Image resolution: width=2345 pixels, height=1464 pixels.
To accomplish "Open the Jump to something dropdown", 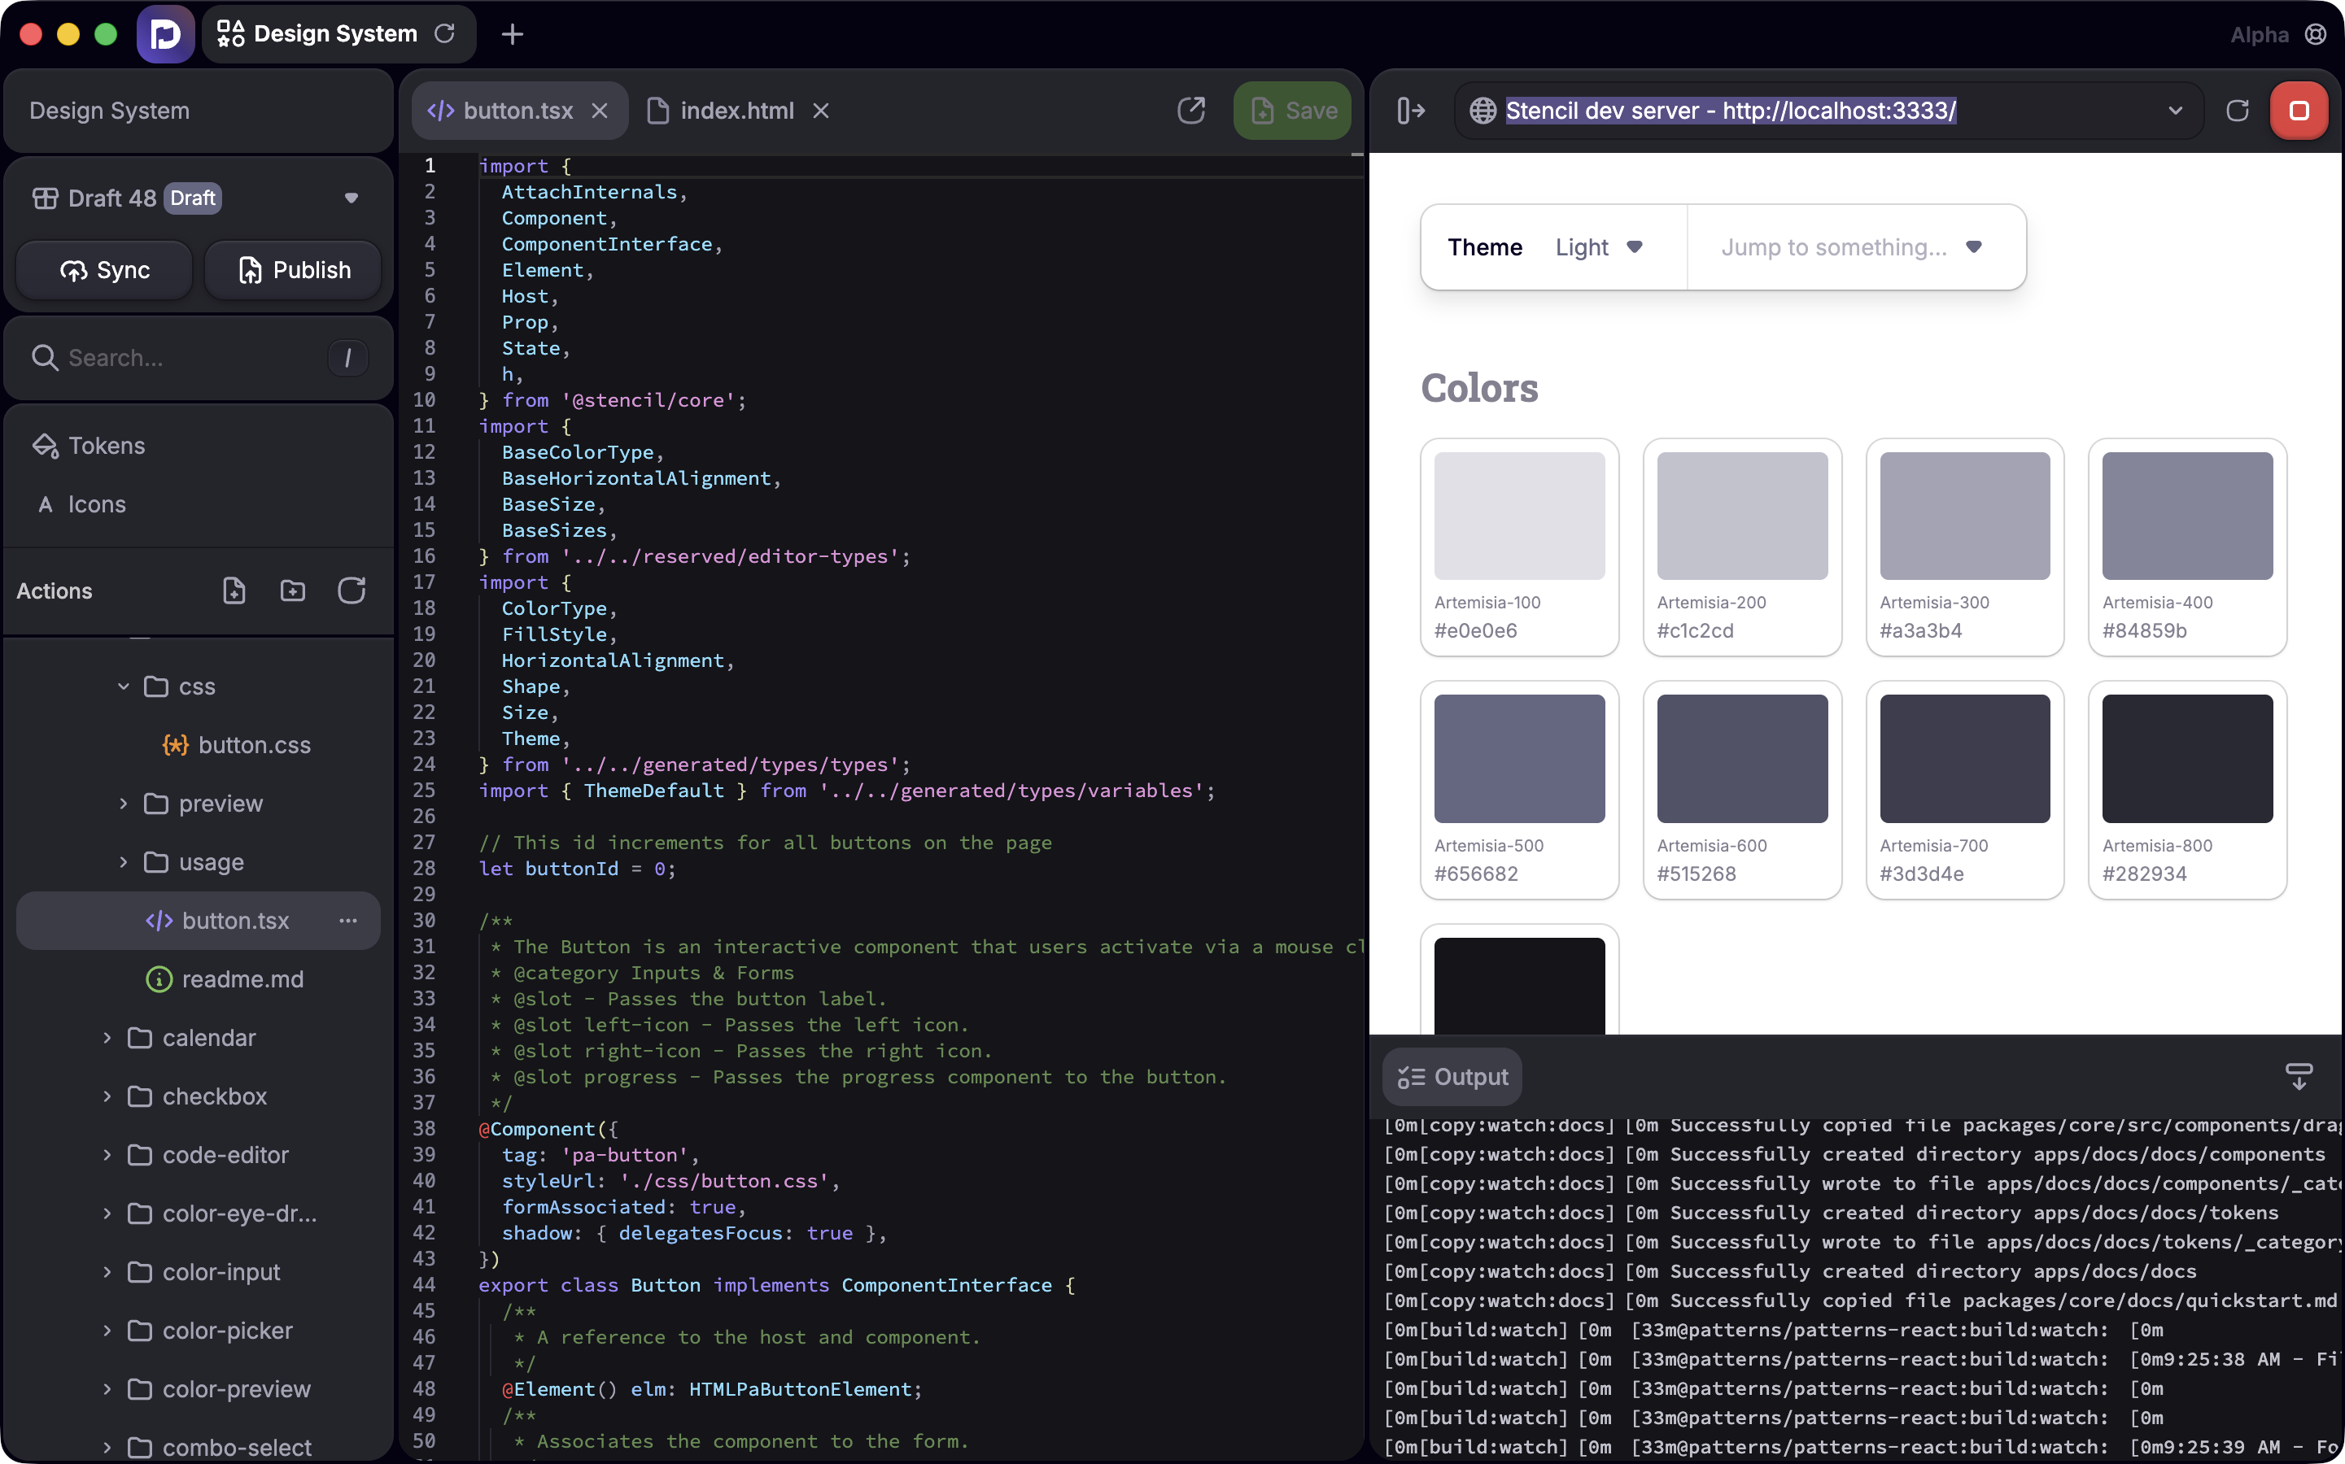I will click(x=1852, y=247).
